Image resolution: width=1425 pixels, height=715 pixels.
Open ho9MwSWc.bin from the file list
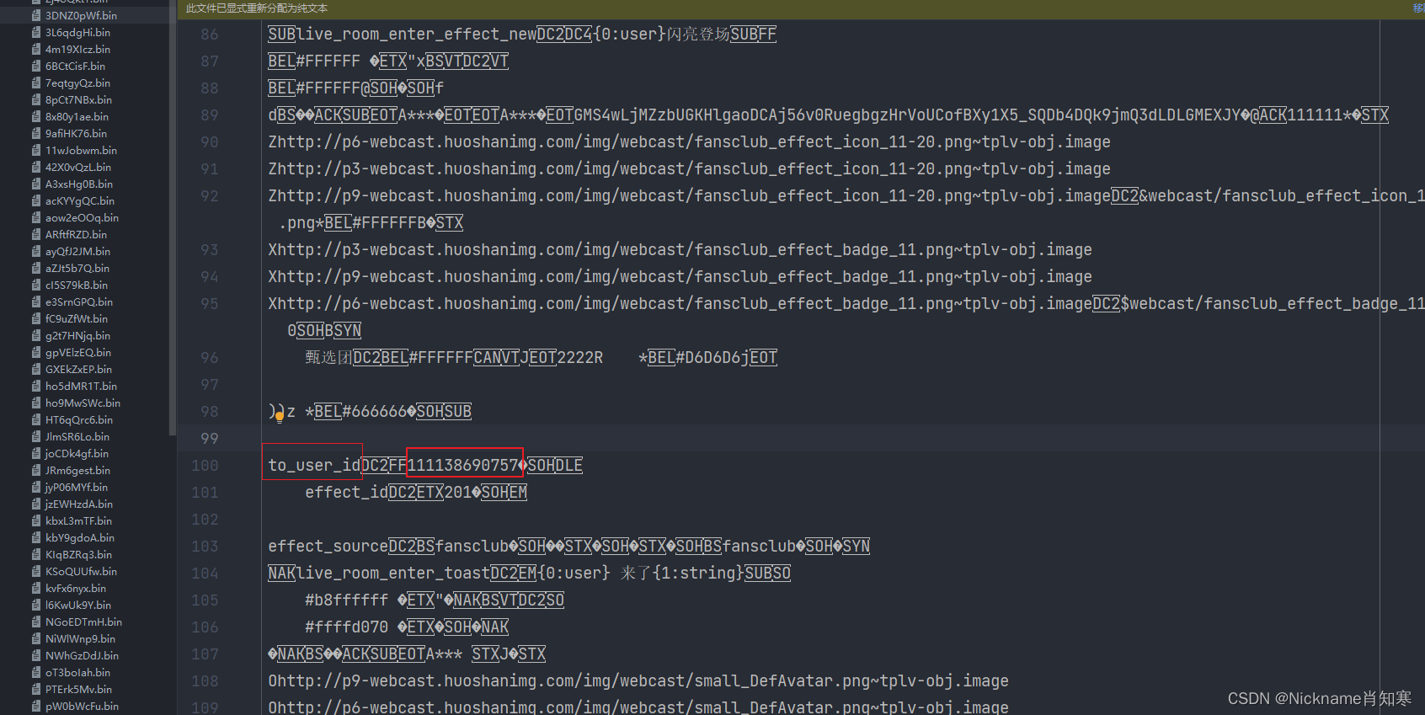coord(83,403)
